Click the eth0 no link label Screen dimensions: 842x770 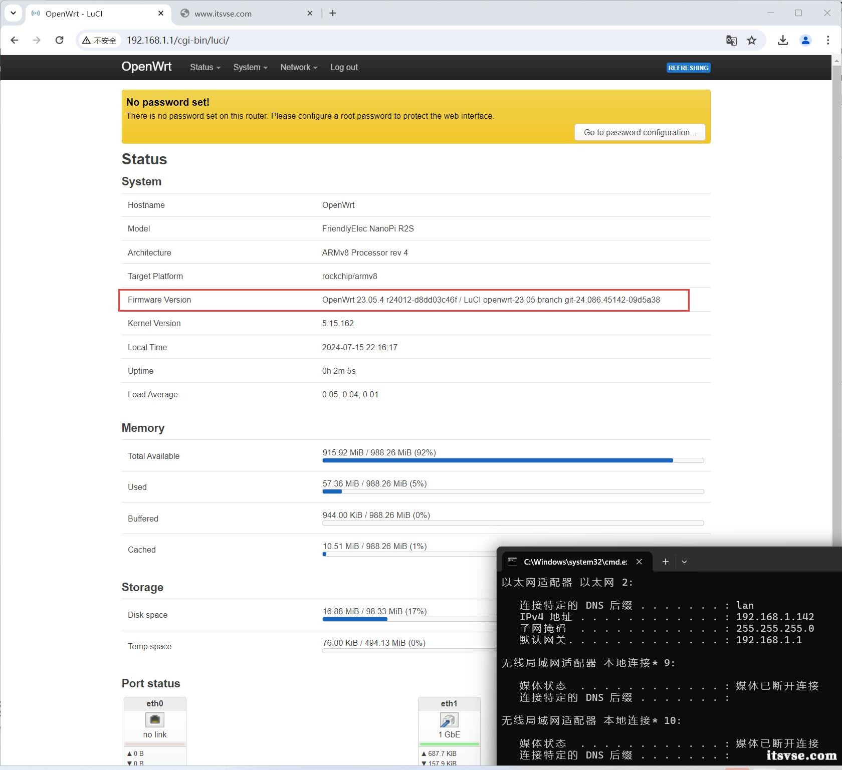point(155,734)
